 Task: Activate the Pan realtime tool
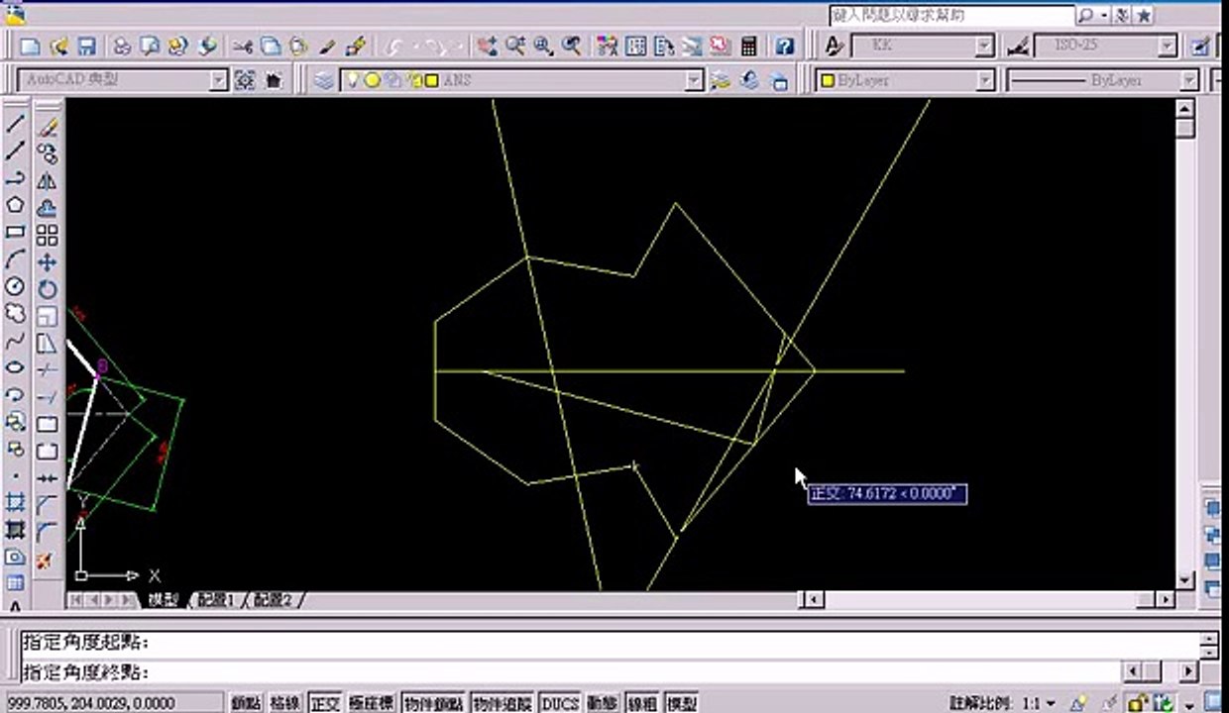pos(486,47)
